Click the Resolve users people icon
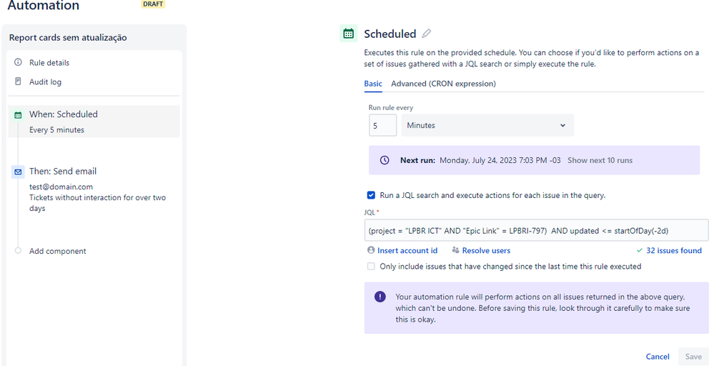This screenshot has width=714, height=366. coord(455,250)
